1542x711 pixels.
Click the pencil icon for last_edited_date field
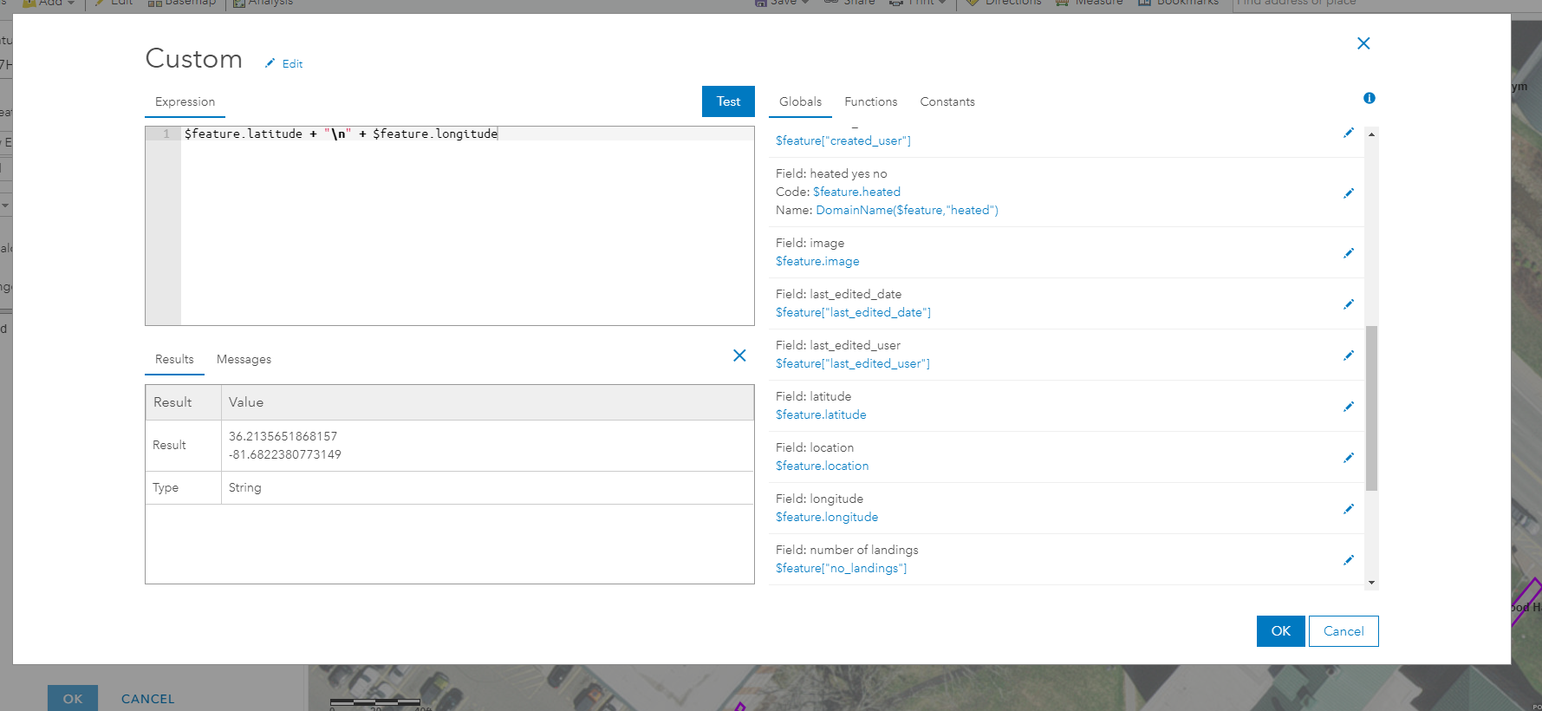(x=1349, y=304)
